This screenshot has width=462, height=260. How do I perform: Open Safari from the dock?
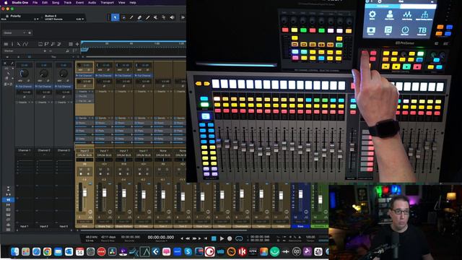[x=36, y=251]
